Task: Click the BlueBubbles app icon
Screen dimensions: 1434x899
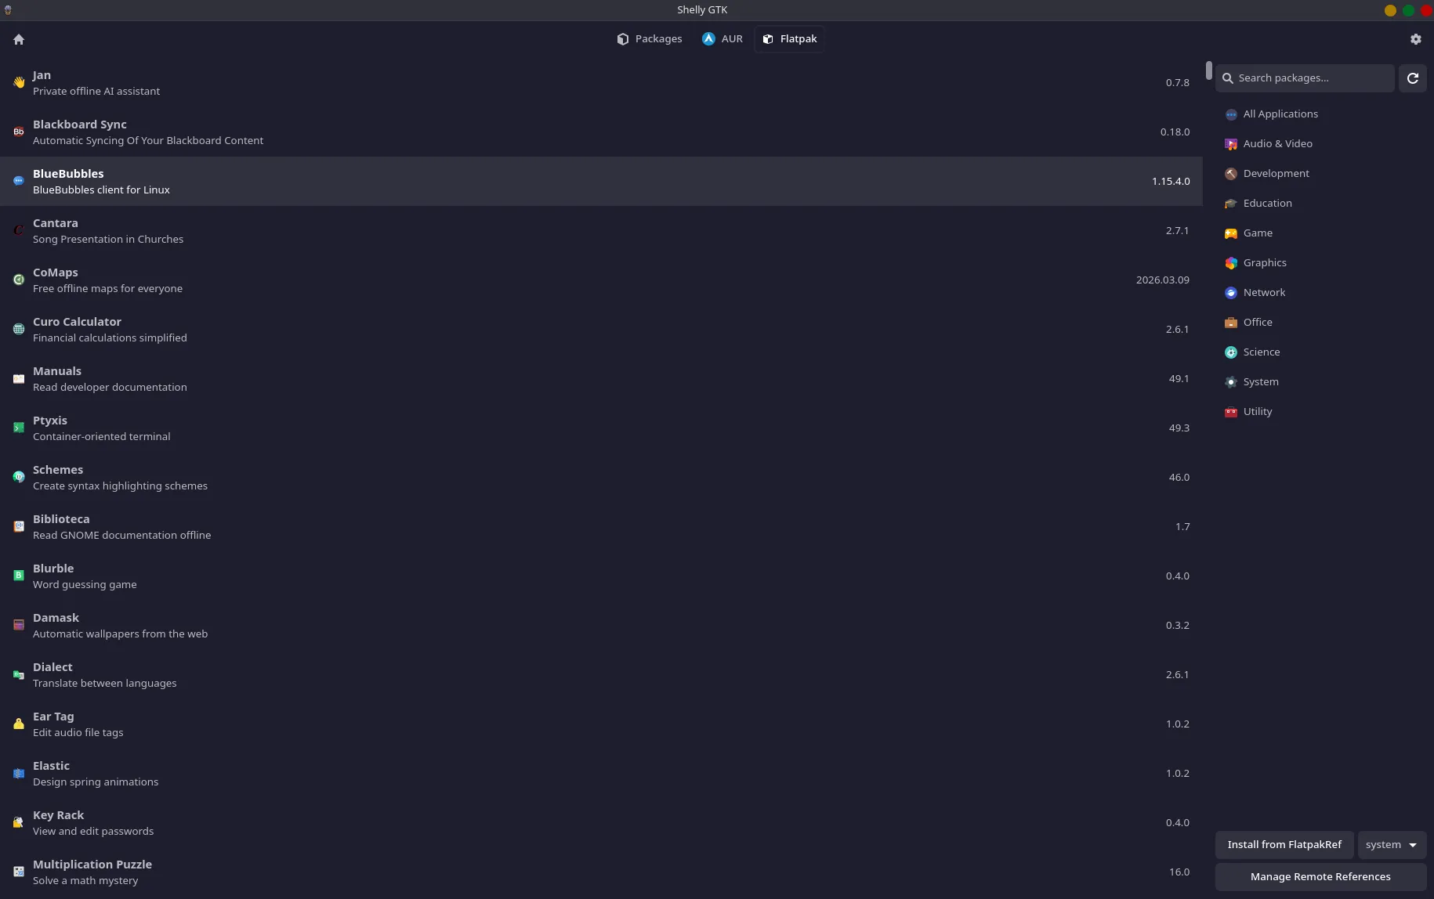Action: point(19,181)
